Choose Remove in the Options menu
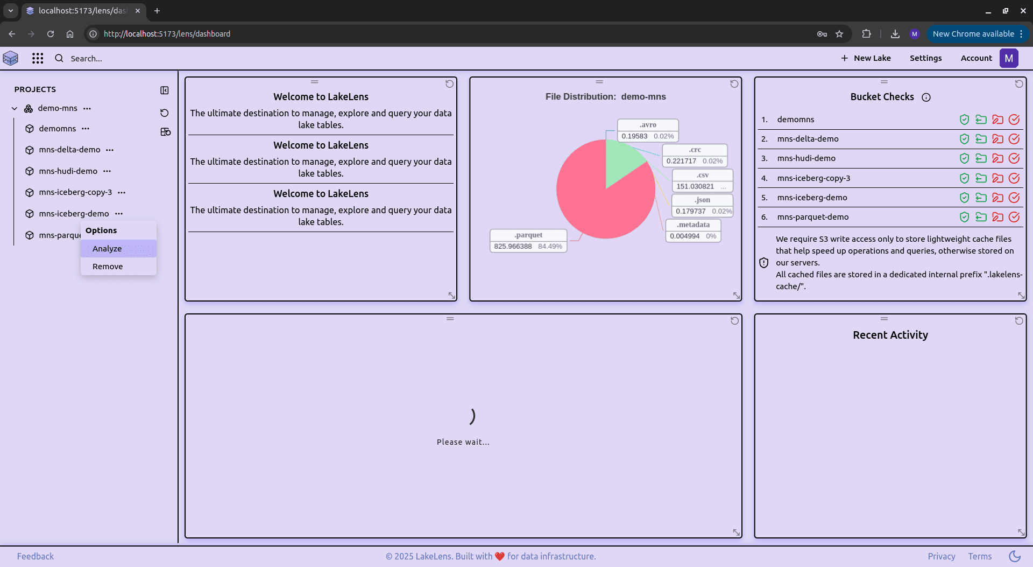 108,267
